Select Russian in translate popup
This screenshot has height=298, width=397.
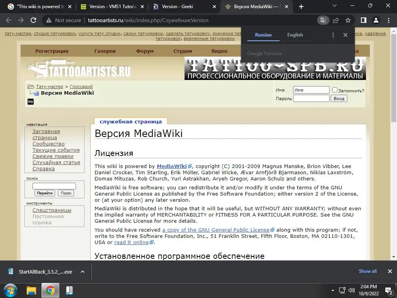pyautogui.click(x=263, y=35)
